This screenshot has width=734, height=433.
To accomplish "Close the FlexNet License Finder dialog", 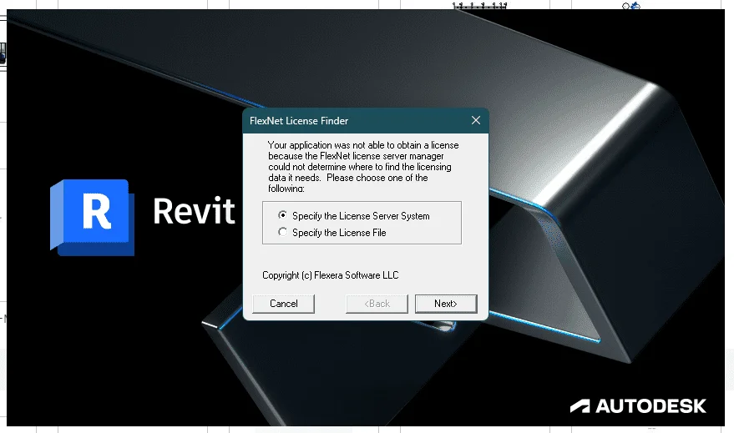I will point(476,121).
